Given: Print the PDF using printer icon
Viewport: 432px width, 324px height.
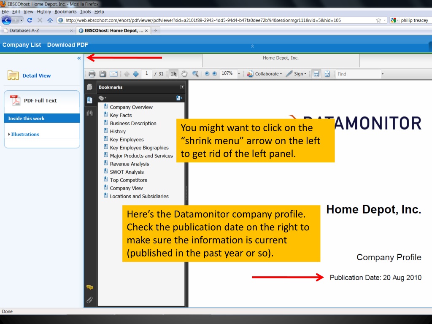Looking at the screenshot, I should [x=92, y=74].
